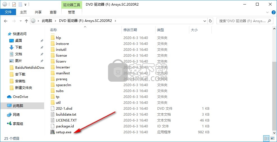
Task: Open 安装包 folder in navigation pane
Action: tap(20, 81)
